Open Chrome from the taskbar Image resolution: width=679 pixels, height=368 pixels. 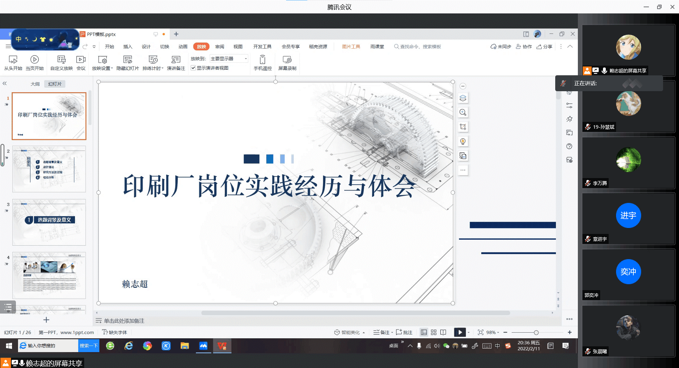pos(147,346)
